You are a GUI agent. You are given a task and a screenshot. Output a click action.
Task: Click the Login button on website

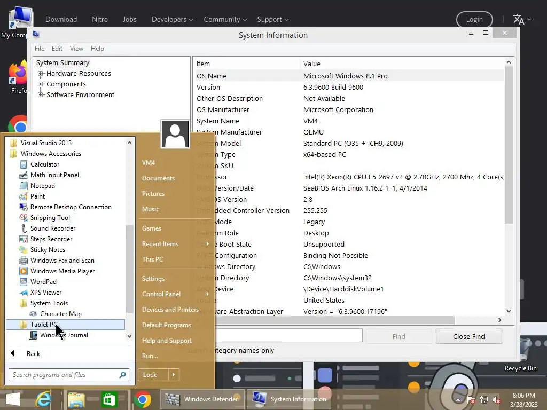(x=474, y=20)
